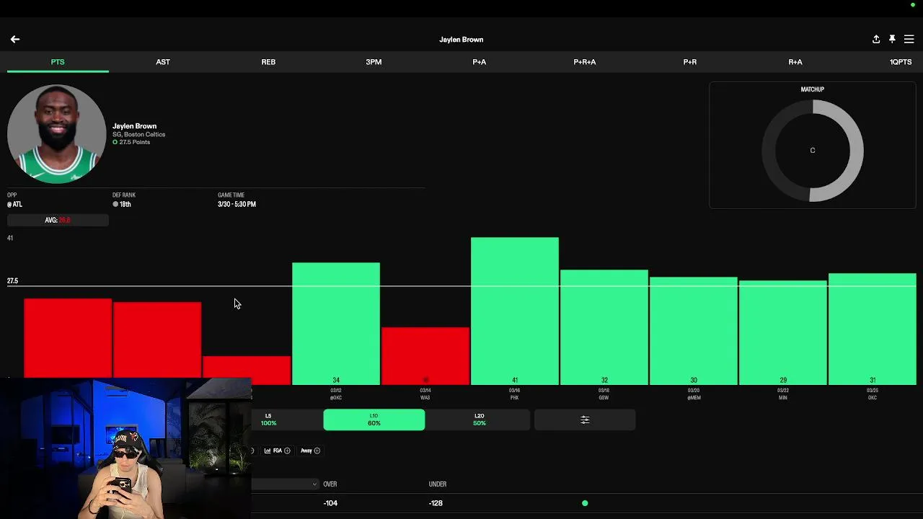Select the 3PM tab

[x=374, y=62]
